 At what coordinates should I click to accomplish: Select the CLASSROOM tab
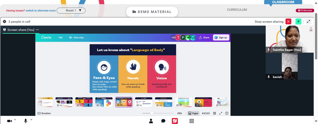(x=283, y=2)
